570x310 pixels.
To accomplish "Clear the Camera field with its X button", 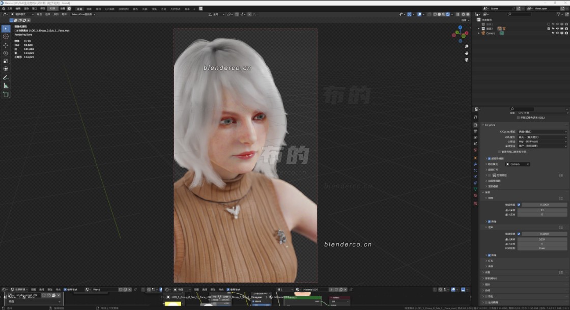I will click(x=528, y=164).
